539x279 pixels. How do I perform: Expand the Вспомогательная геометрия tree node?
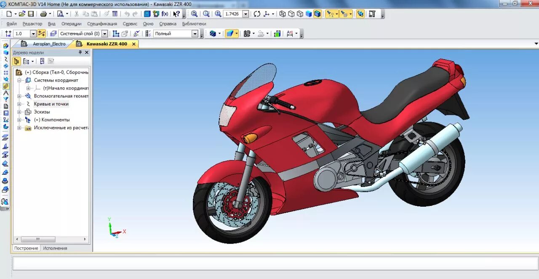pos(19,96)
